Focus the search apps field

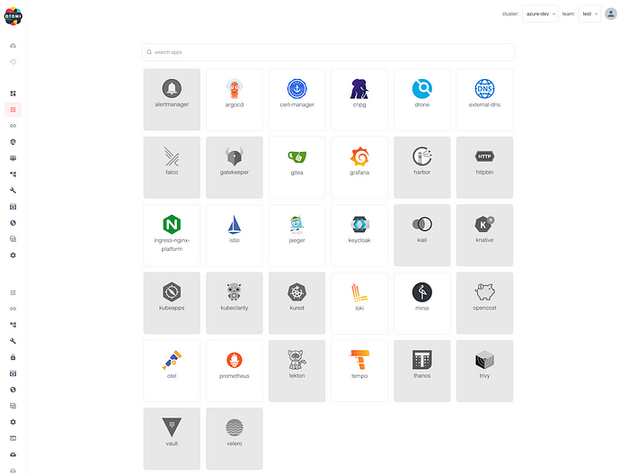[x=328, y=52]
